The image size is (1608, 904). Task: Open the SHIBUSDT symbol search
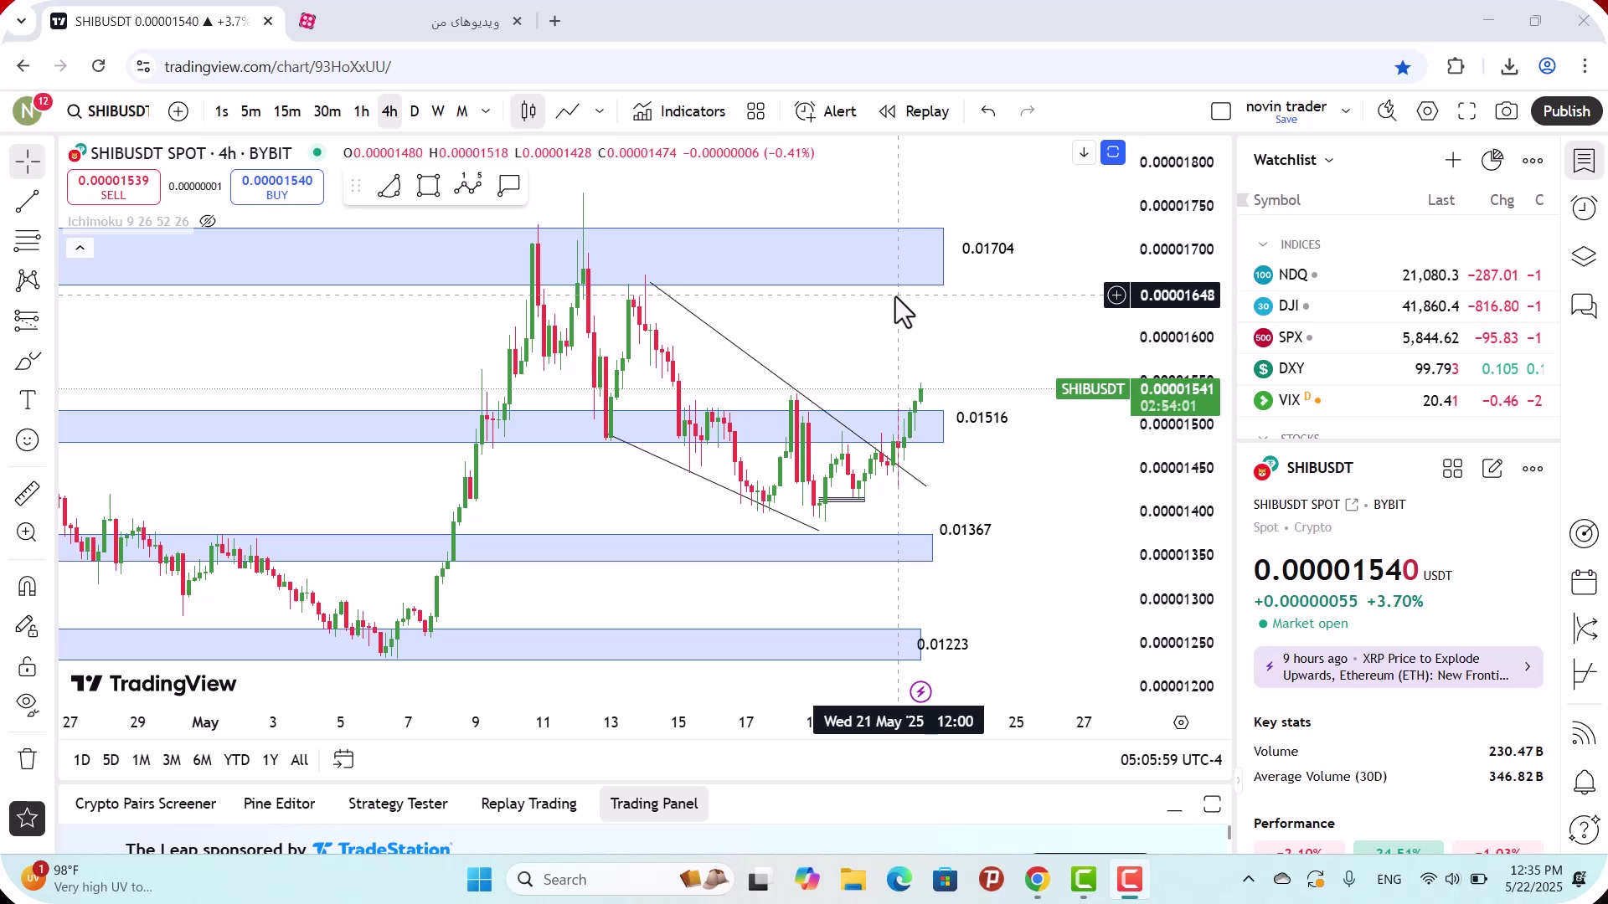[x=109, y=111]
